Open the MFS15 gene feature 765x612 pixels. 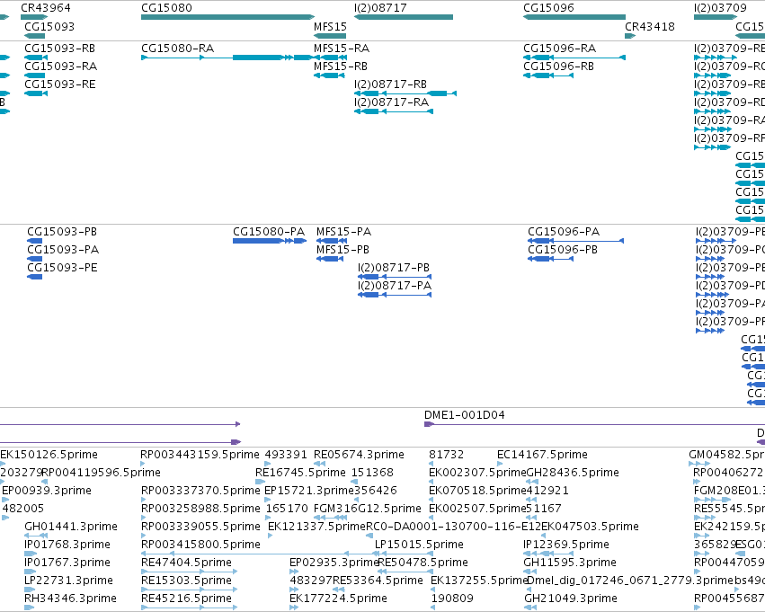pyautogui.click(x=330, y=36)
